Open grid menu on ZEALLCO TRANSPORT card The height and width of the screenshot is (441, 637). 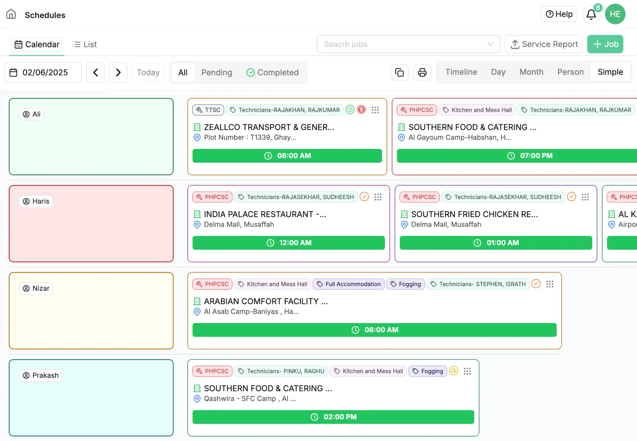[x=375, y=110]
